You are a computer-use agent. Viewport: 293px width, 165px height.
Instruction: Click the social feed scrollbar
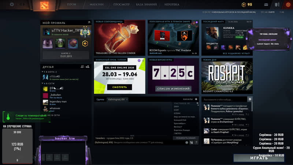tap(252, 107)
